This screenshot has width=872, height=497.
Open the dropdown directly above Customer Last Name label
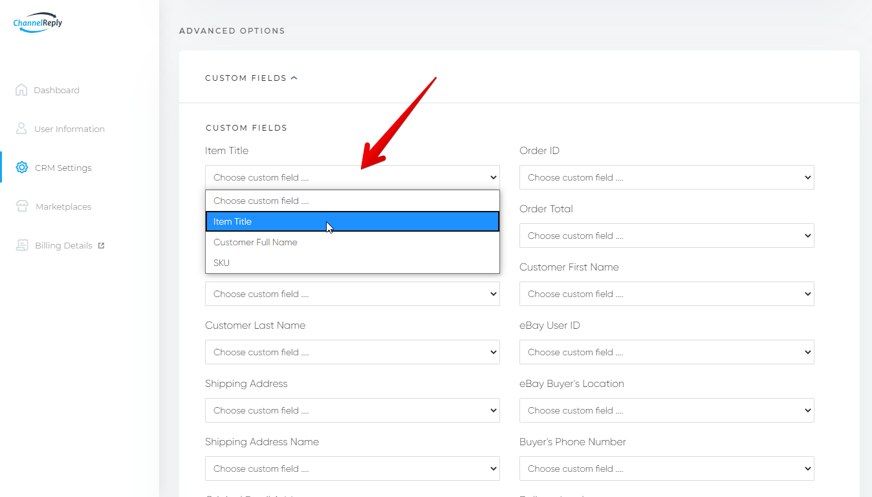point(353,294)
